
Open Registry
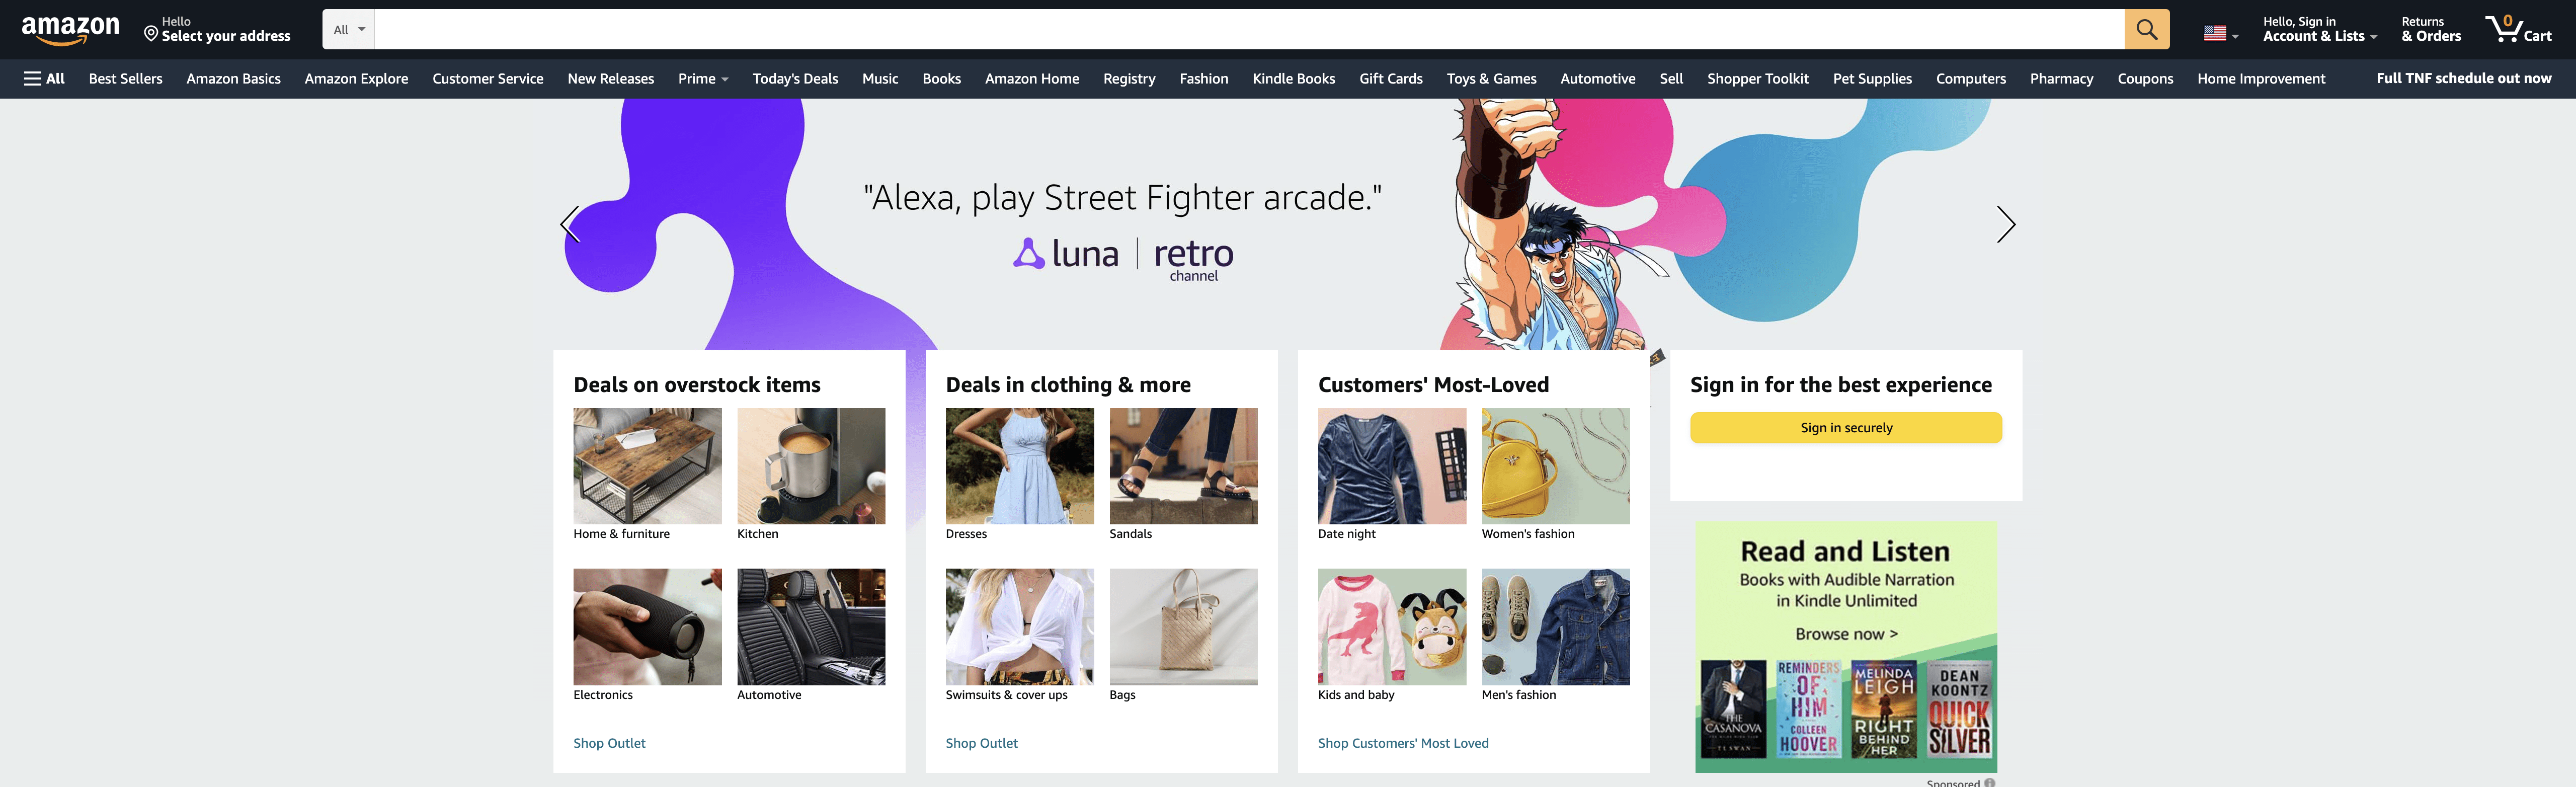pyautogui.click(x=1129, y=79)
